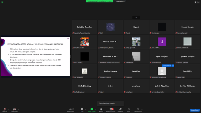201x113 pixels.
Task: Expand video options arrow beside Start Video
Action: click(x=18, y=109)
